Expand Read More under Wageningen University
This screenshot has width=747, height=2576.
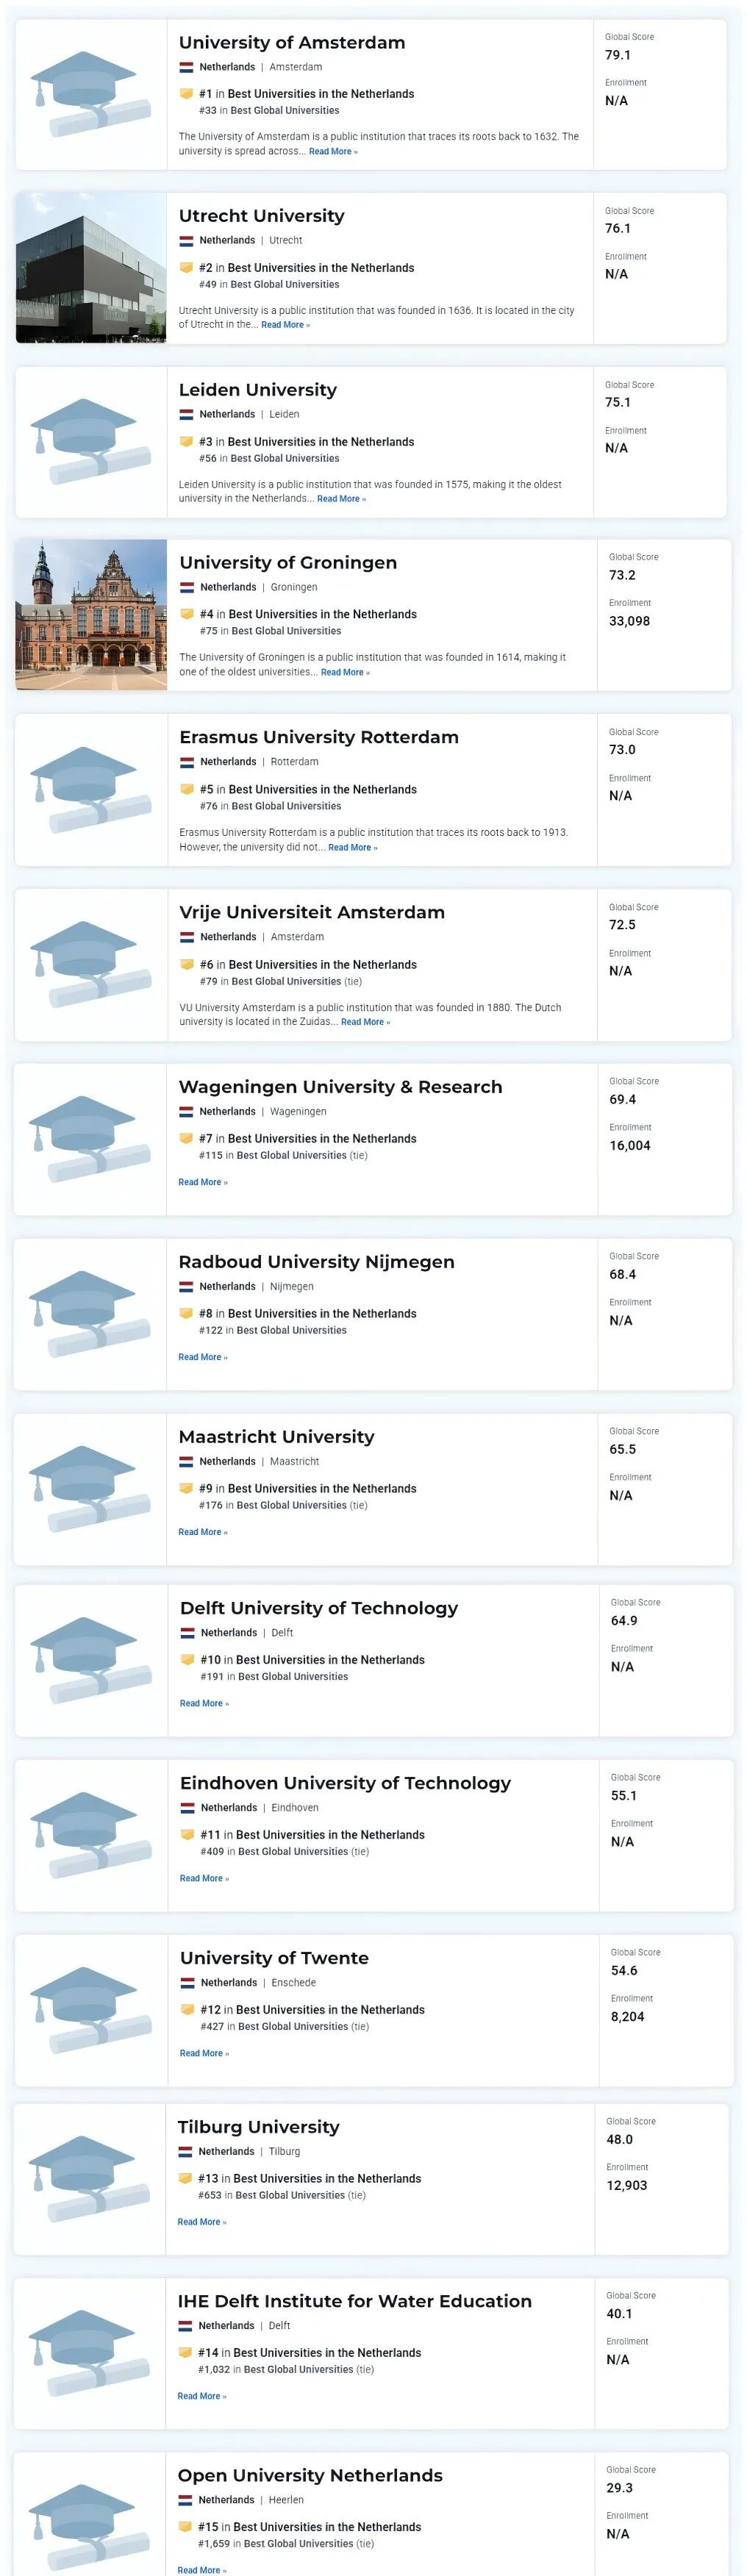coord(202,1183)
